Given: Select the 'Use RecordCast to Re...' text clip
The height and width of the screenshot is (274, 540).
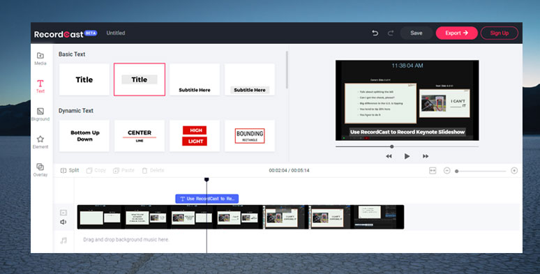Looking at the screenshot, I should point(207,199).
